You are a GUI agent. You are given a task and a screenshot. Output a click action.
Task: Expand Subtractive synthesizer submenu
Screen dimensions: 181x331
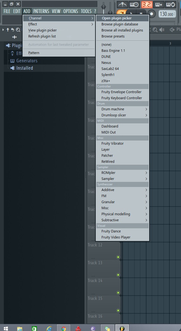click(x=122, y=220)
